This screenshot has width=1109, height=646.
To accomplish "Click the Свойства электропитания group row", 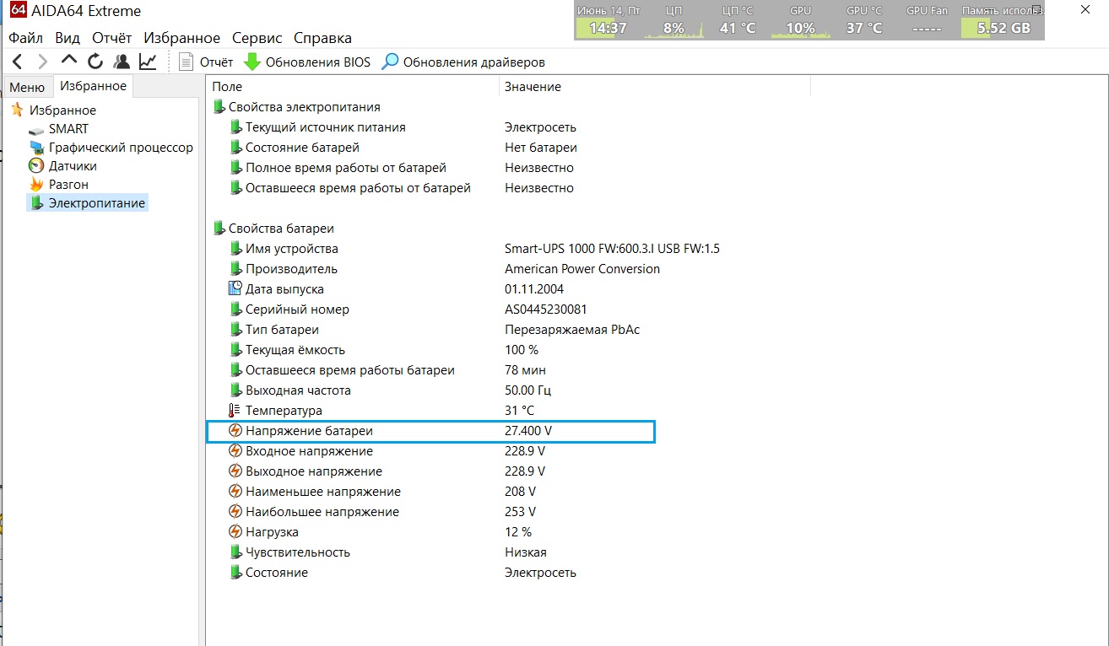I will pyautogui.click(x=296, y=107).
